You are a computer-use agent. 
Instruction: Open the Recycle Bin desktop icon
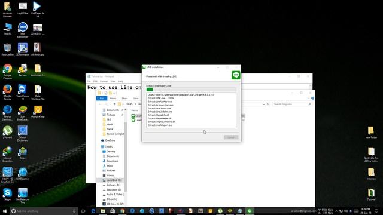coord(7,50)
